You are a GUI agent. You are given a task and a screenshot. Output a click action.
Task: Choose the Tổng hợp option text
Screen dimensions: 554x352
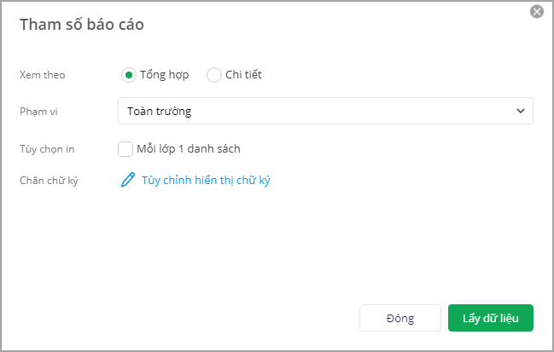pos(165,74)
